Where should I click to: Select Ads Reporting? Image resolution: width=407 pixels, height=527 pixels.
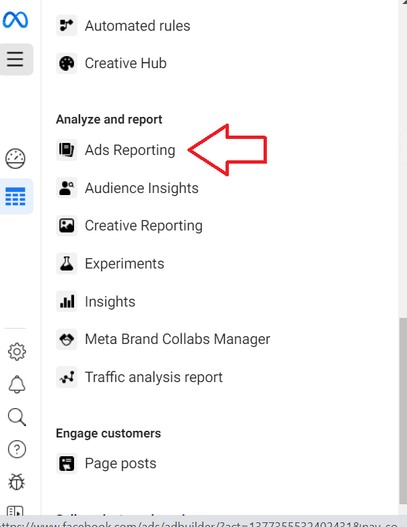pos(130,150)
